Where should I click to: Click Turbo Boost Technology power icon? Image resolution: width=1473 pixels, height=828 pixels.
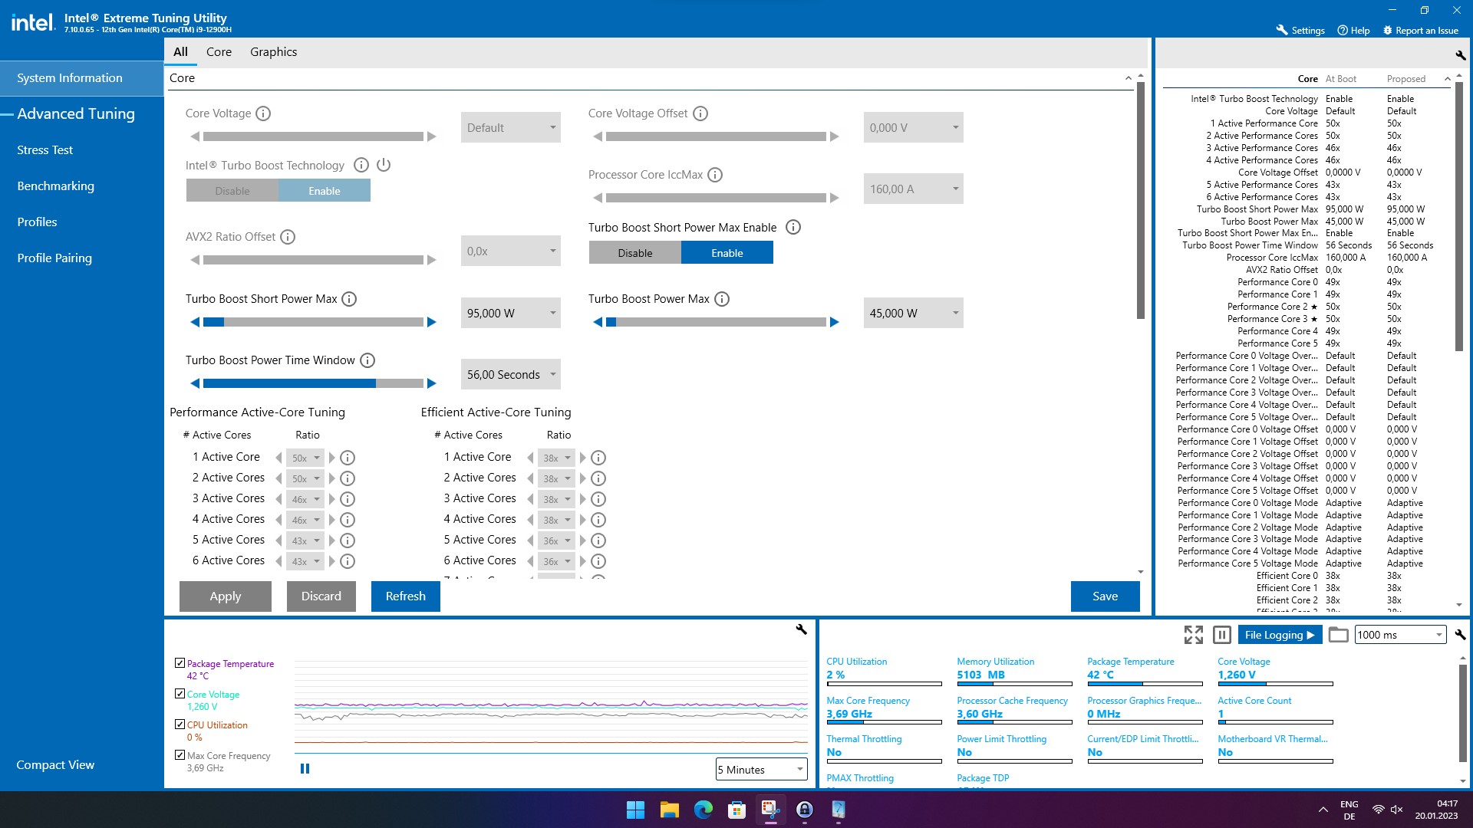pyautogui.click(x=384, y=165)
